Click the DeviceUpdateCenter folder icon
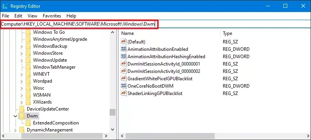311x140 pixels. [x=22, y=109]
